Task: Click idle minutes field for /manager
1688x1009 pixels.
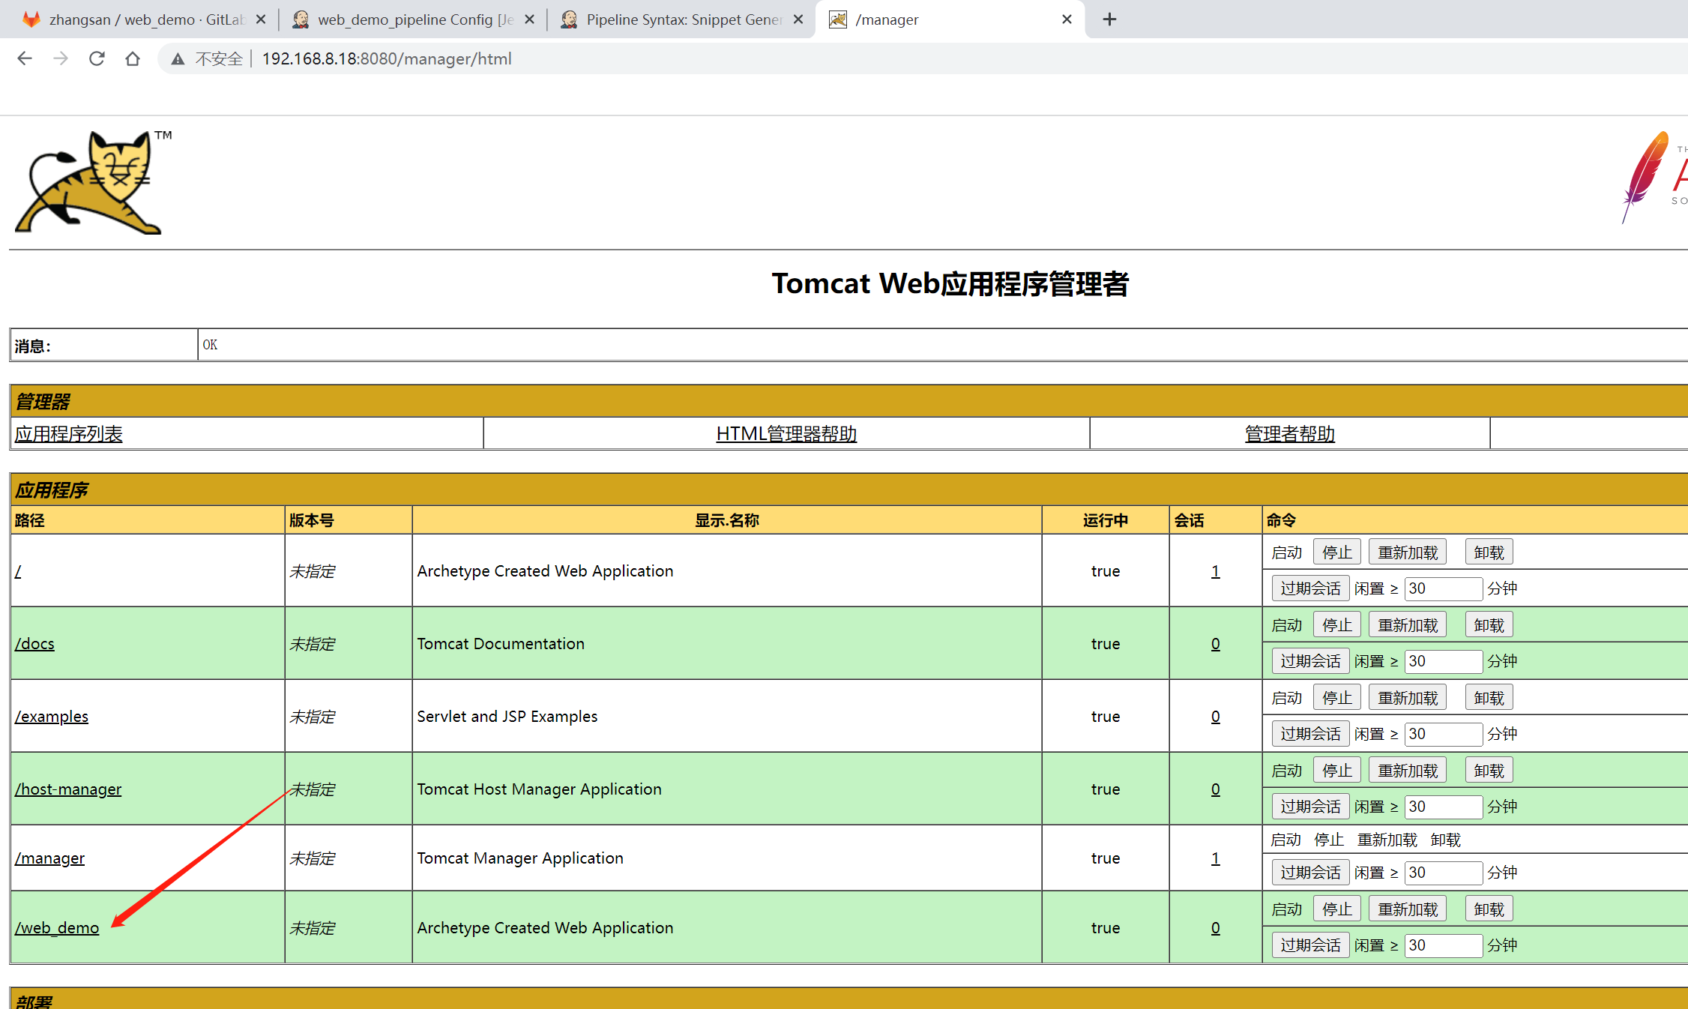Action: [1443, 873]
